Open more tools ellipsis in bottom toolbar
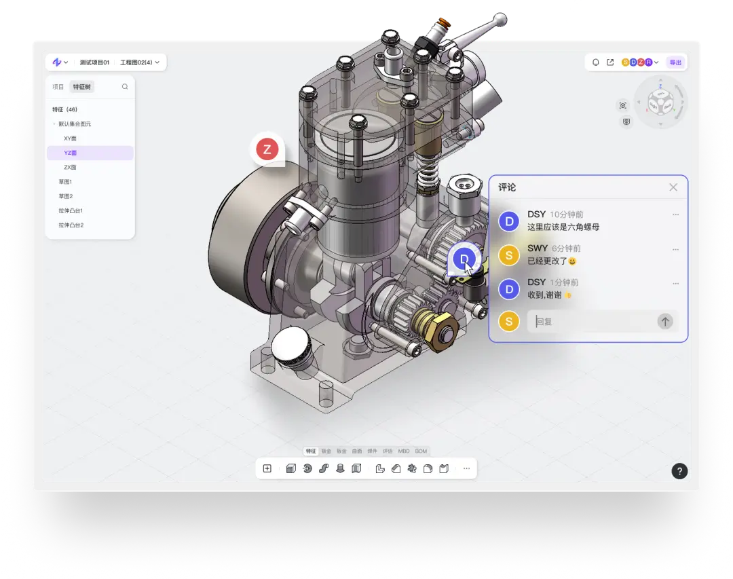733x579 pixels. click(x=466, y=468)
